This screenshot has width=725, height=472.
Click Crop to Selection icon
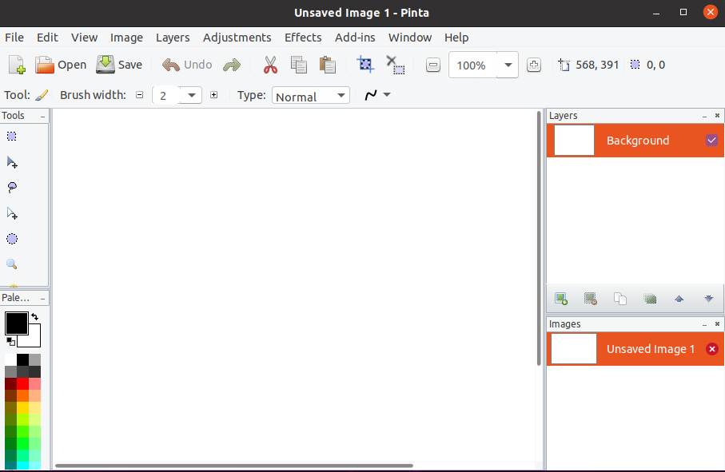coord(365,65)
